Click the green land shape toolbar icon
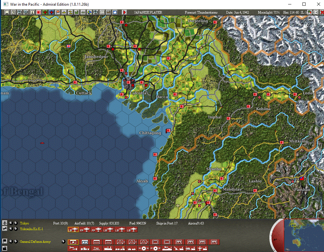Image resolution: width=324 pixels, height=252 pixels. coord(77,12)
